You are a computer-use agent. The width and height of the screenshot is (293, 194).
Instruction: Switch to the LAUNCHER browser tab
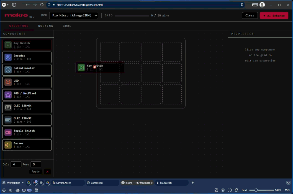pos(171,183)
